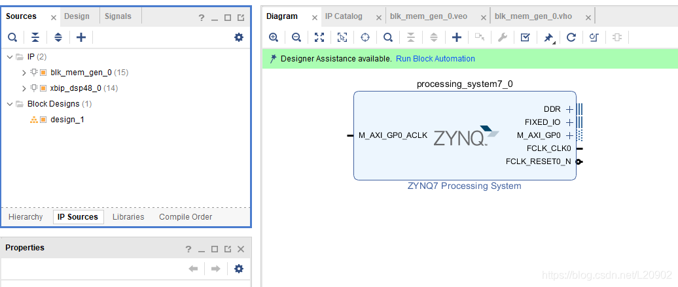Viewport: 678px width, 287px height.
Task: Open the blk_mem_gen_0.veo tab
Action: pos(429,16)
